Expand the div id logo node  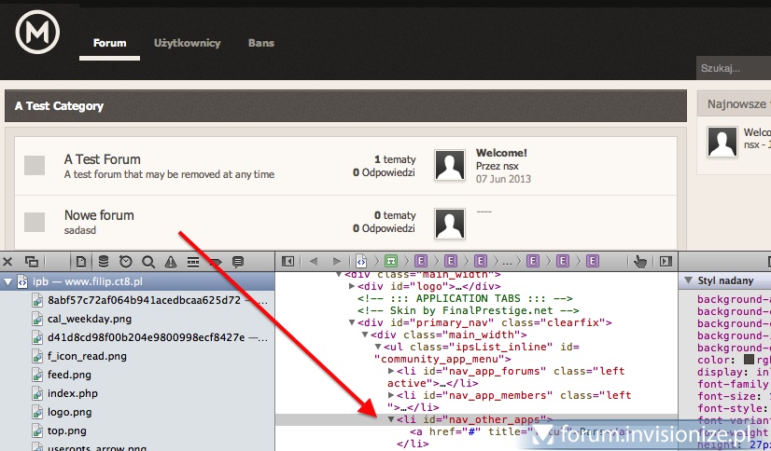(x=352, y=286)
